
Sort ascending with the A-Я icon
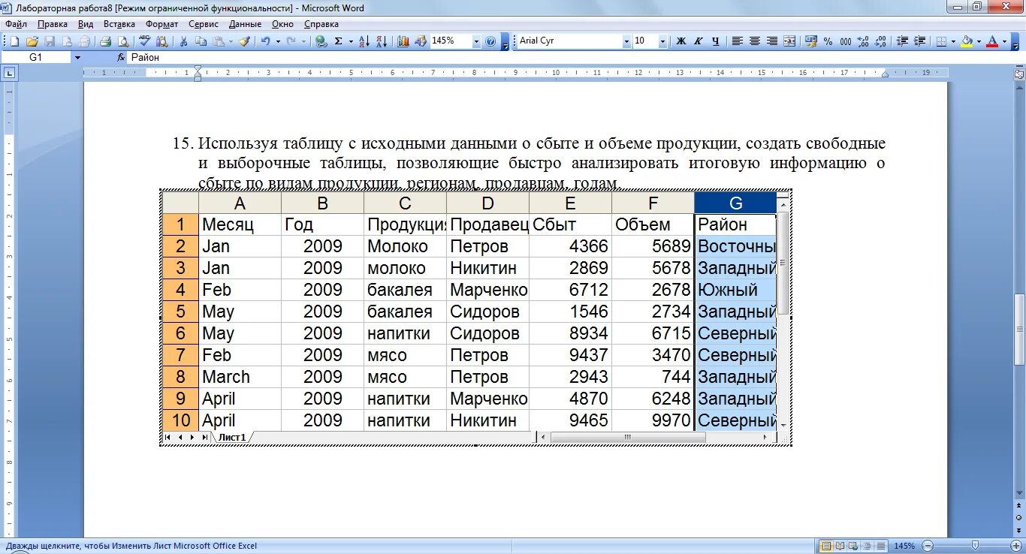pyautogui.click(x=364, y=41)
